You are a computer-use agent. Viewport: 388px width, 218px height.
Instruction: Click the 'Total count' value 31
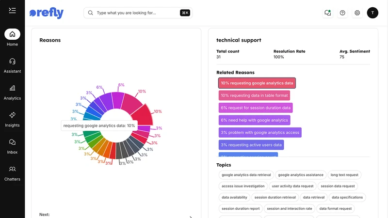[219, 57]
